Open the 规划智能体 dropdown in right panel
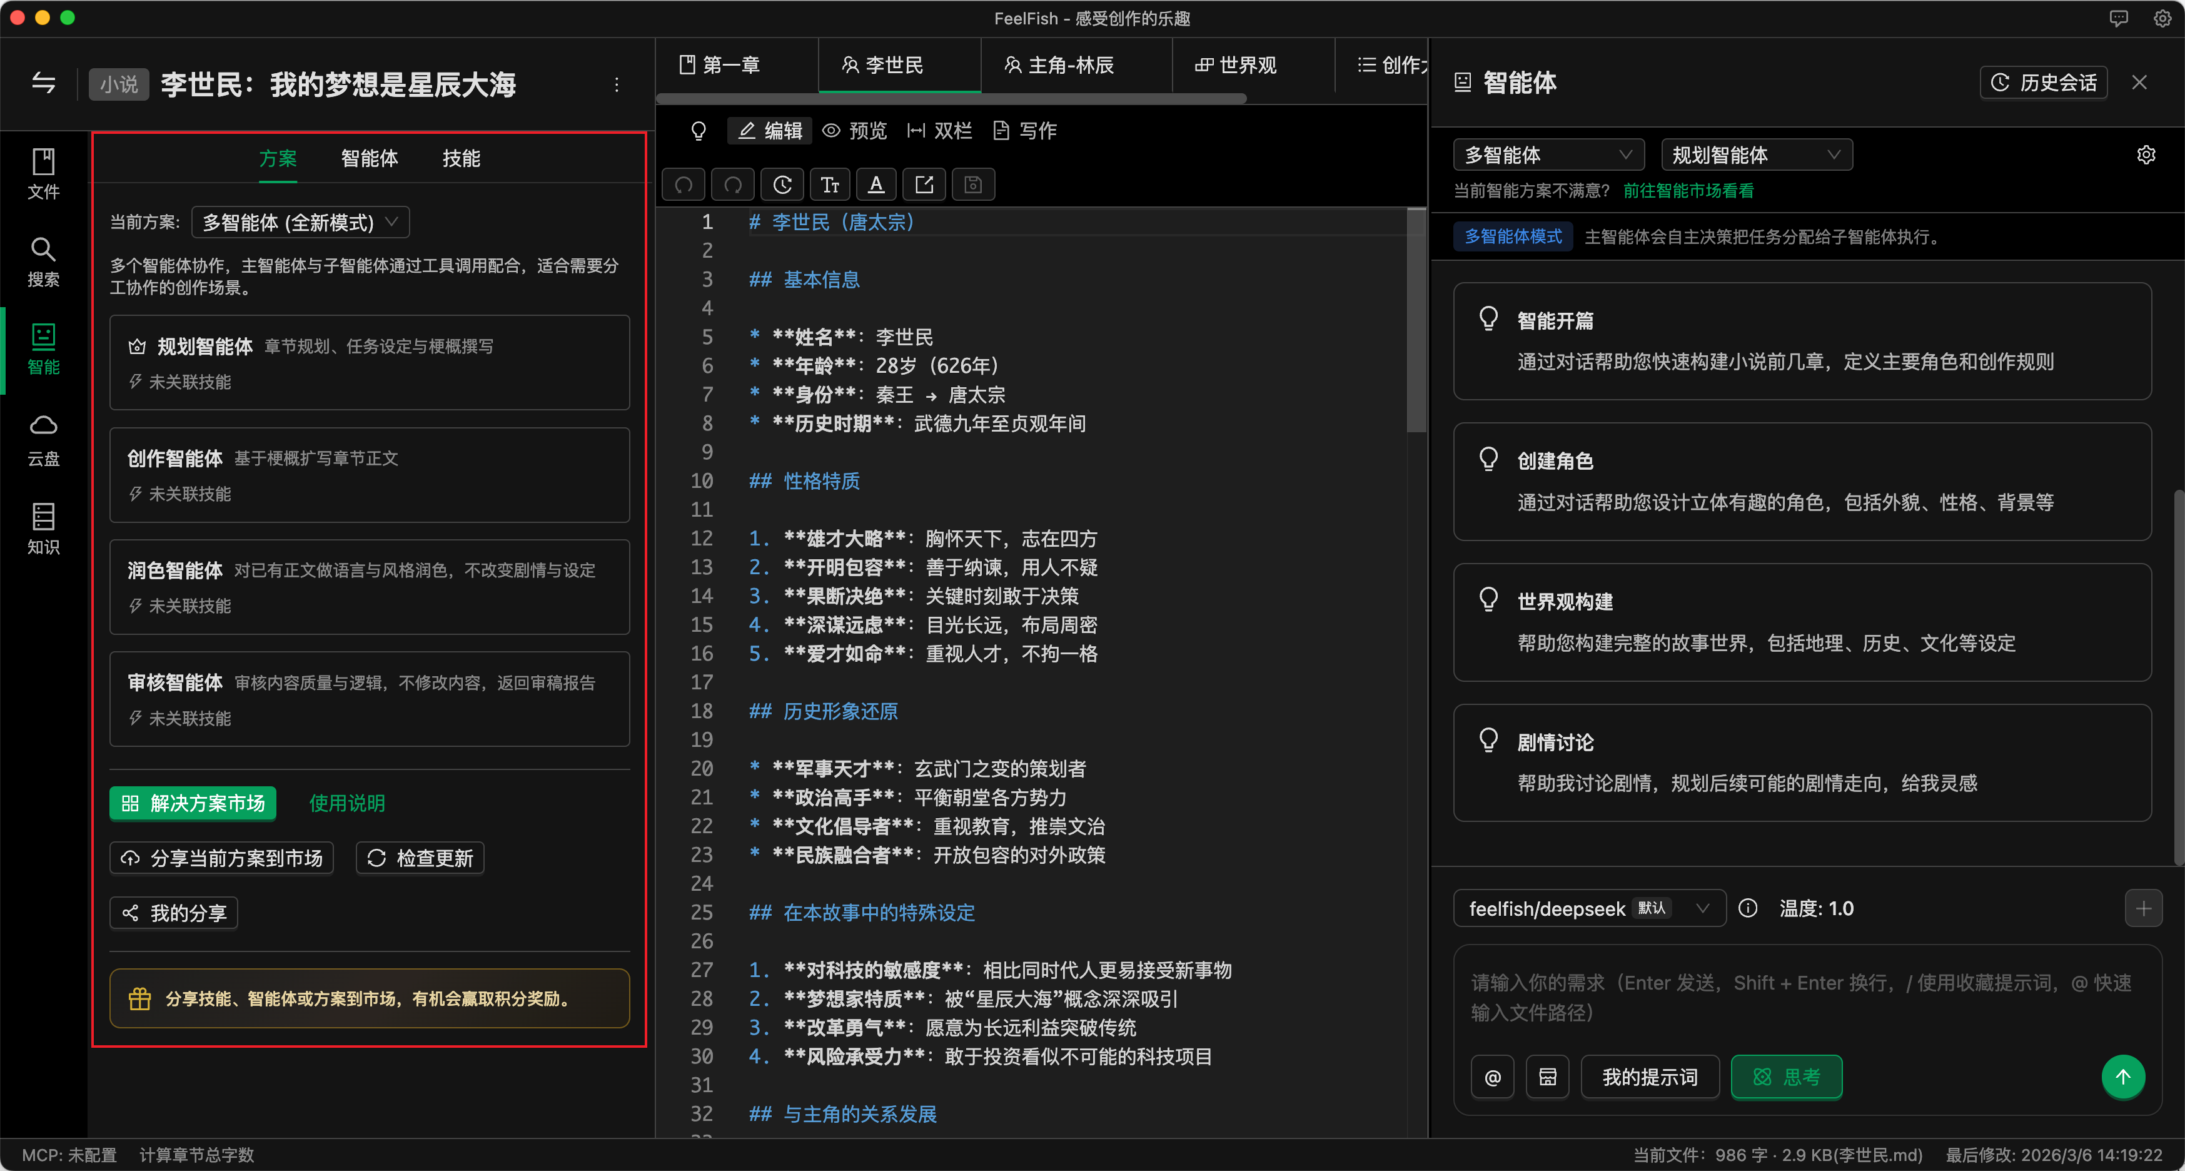Viewport: 2185px width, 1171px height. [x=1756, y=155]
